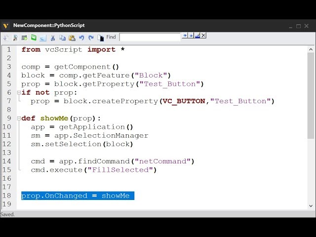The height and width of the screenshot is (237, 316).
Task: Collapse the 'def showMe' function block
Action: coord(19,118)
